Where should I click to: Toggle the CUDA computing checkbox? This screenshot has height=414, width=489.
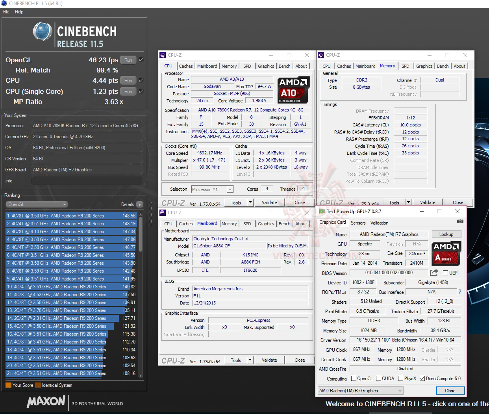pos(378,379)
